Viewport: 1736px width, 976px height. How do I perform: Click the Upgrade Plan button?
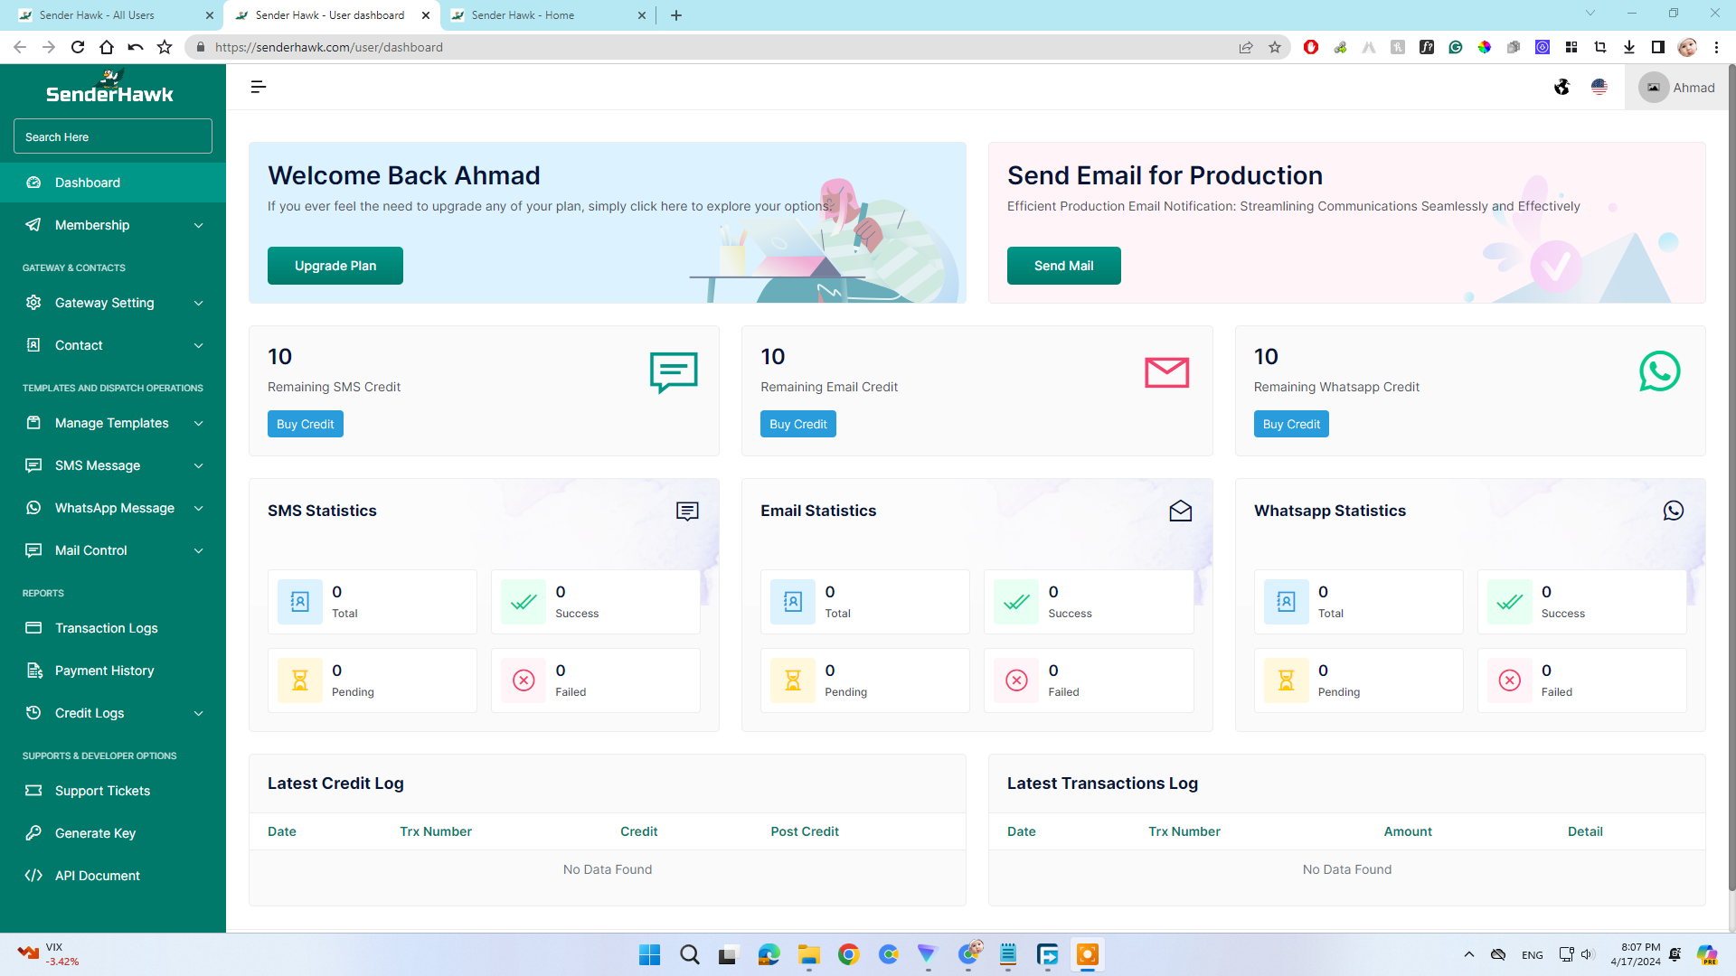(335, 266)
